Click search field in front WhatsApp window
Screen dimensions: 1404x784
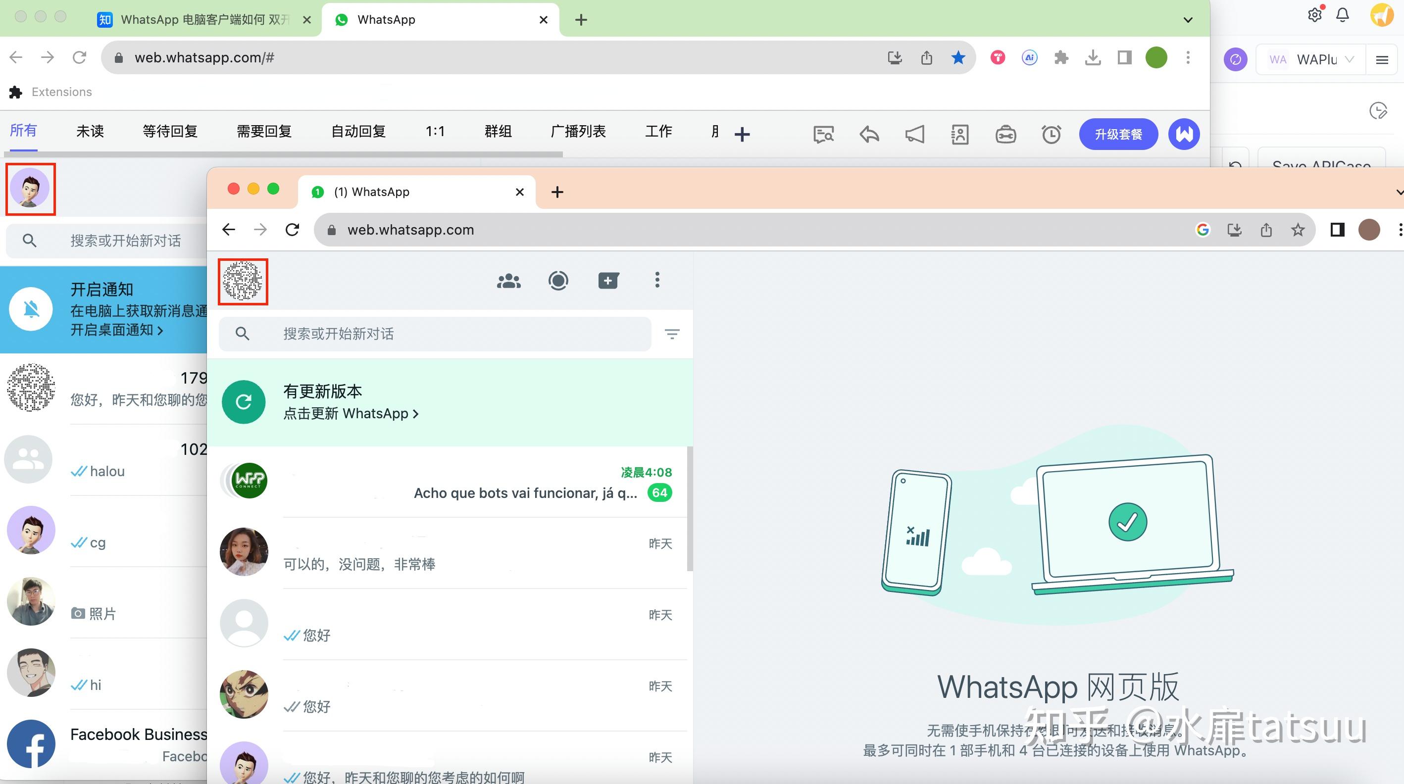(435, 334)
